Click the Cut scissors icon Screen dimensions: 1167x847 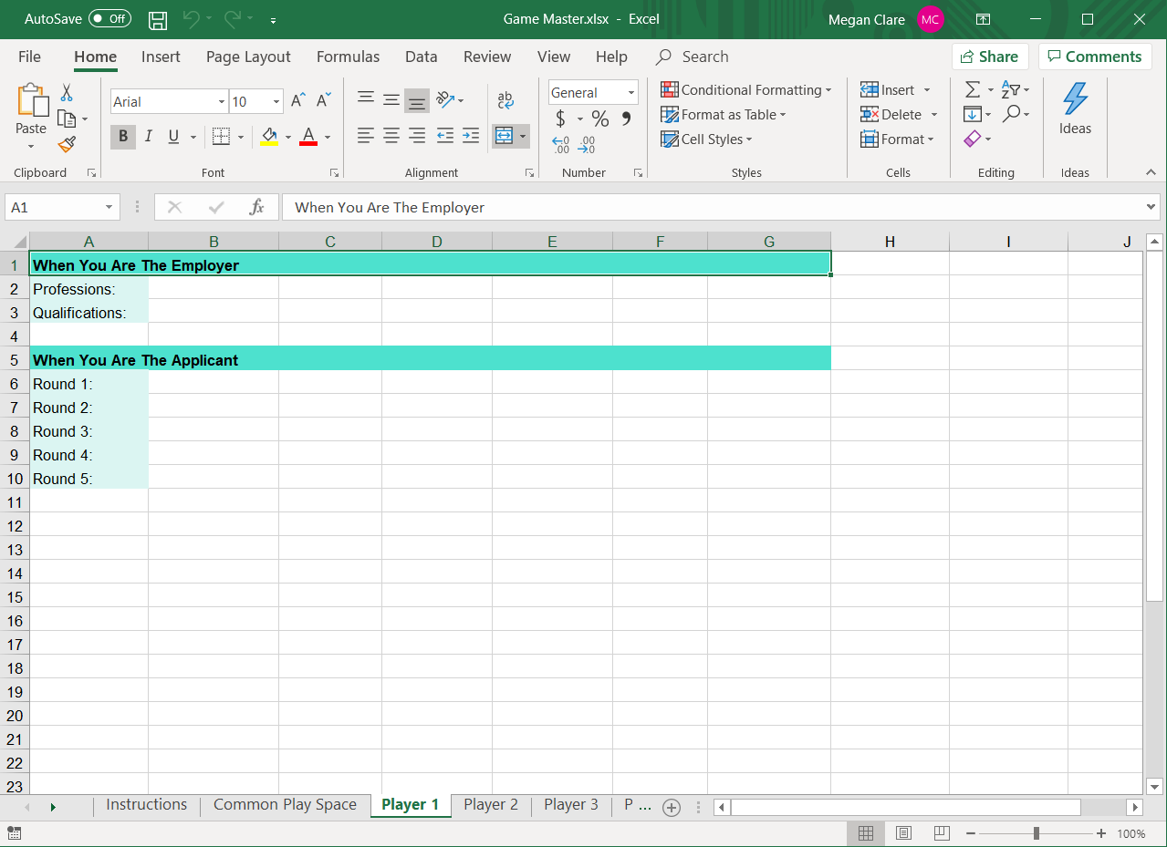[67, 93]
